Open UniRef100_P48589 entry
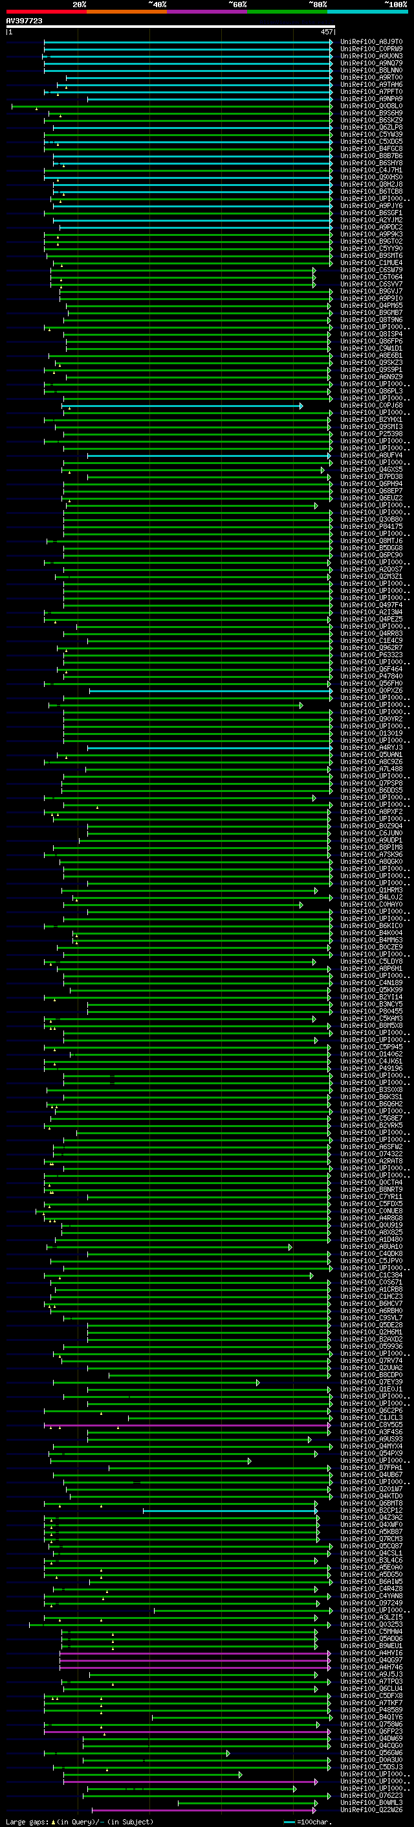 point(371,1710)
